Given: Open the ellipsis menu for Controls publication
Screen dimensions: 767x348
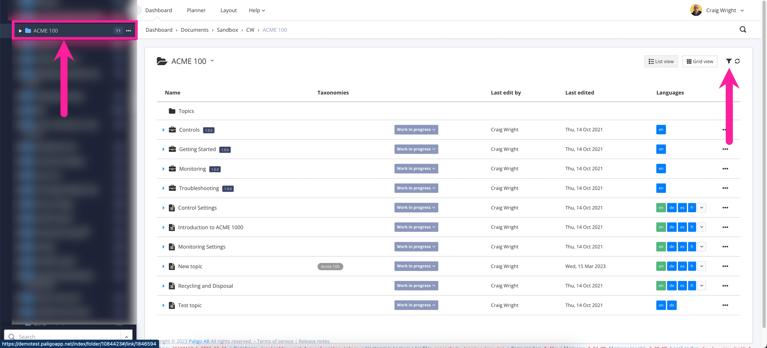Looking at the screenshot, I should 725,130.
